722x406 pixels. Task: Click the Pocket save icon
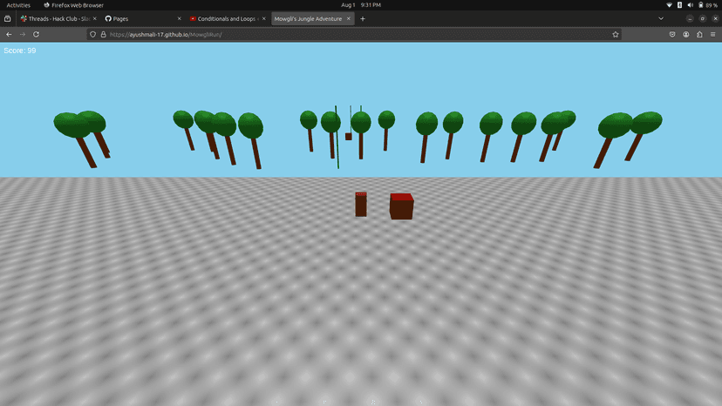point(672,35)
